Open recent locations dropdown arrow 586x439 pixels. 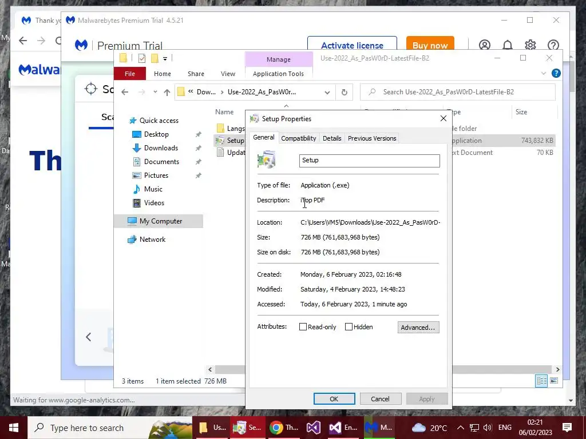pyautogui.click(x=155, y=92)
